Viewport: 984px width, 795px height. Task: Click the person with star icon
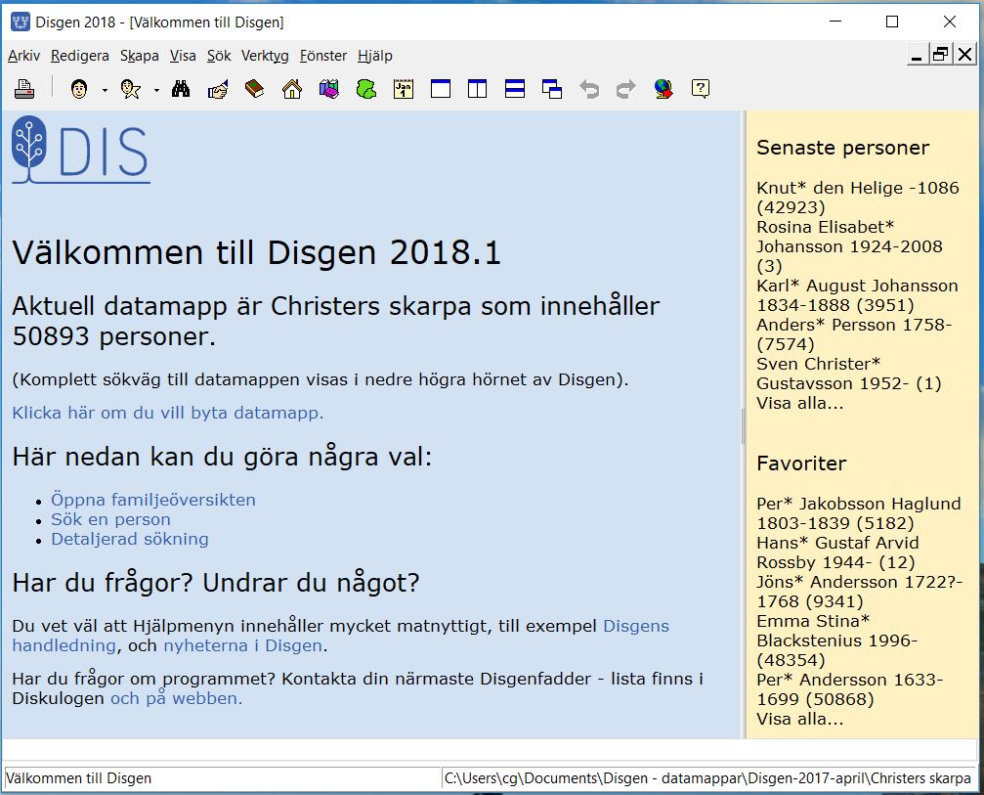point(131,89)
